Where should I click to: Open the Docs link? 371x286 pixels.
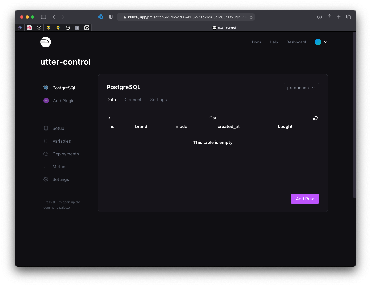(x=256, y=42)
